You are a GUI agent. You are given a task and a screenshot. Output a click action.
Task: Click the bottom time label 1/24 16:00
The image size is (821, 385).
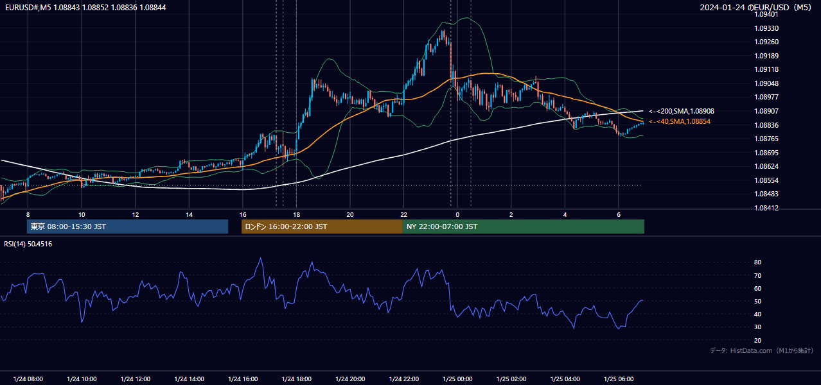click(243, 379)
